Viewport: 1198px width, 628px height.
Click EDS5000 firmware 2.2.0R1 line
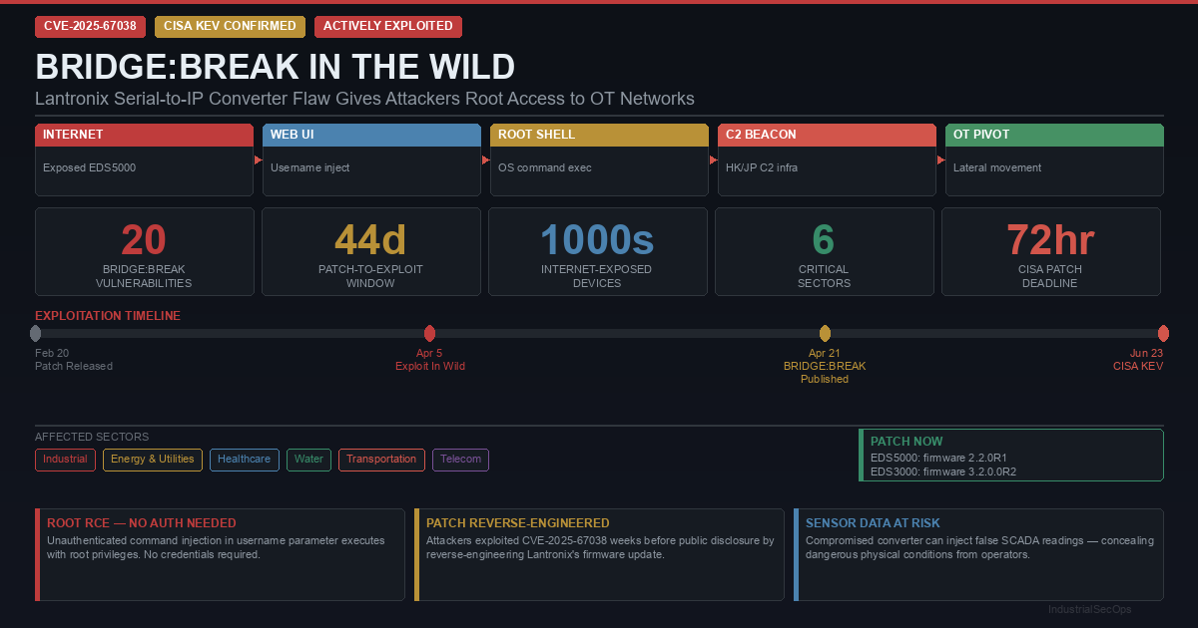(937, 458)
